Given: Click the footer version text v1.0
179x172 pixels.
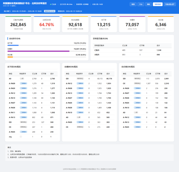Looking at the screenshot, I should click(78, 169).
